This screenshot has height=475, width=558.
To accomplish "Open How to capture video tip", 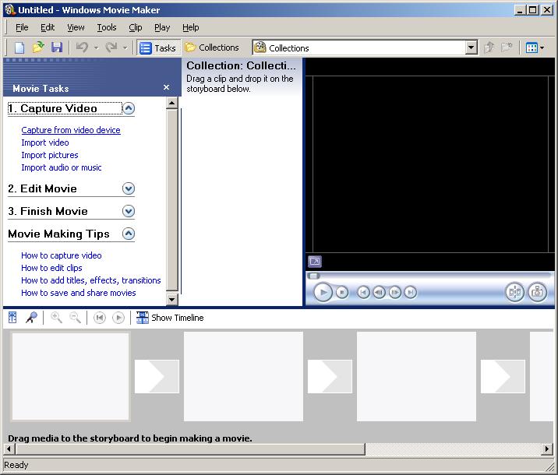I will pos(62,255).
